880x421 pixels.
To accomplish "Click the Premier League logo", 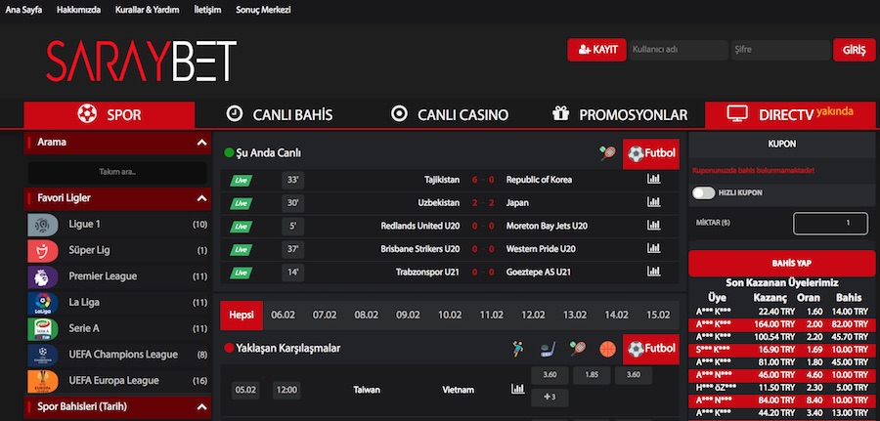I will tap(43, 276).
